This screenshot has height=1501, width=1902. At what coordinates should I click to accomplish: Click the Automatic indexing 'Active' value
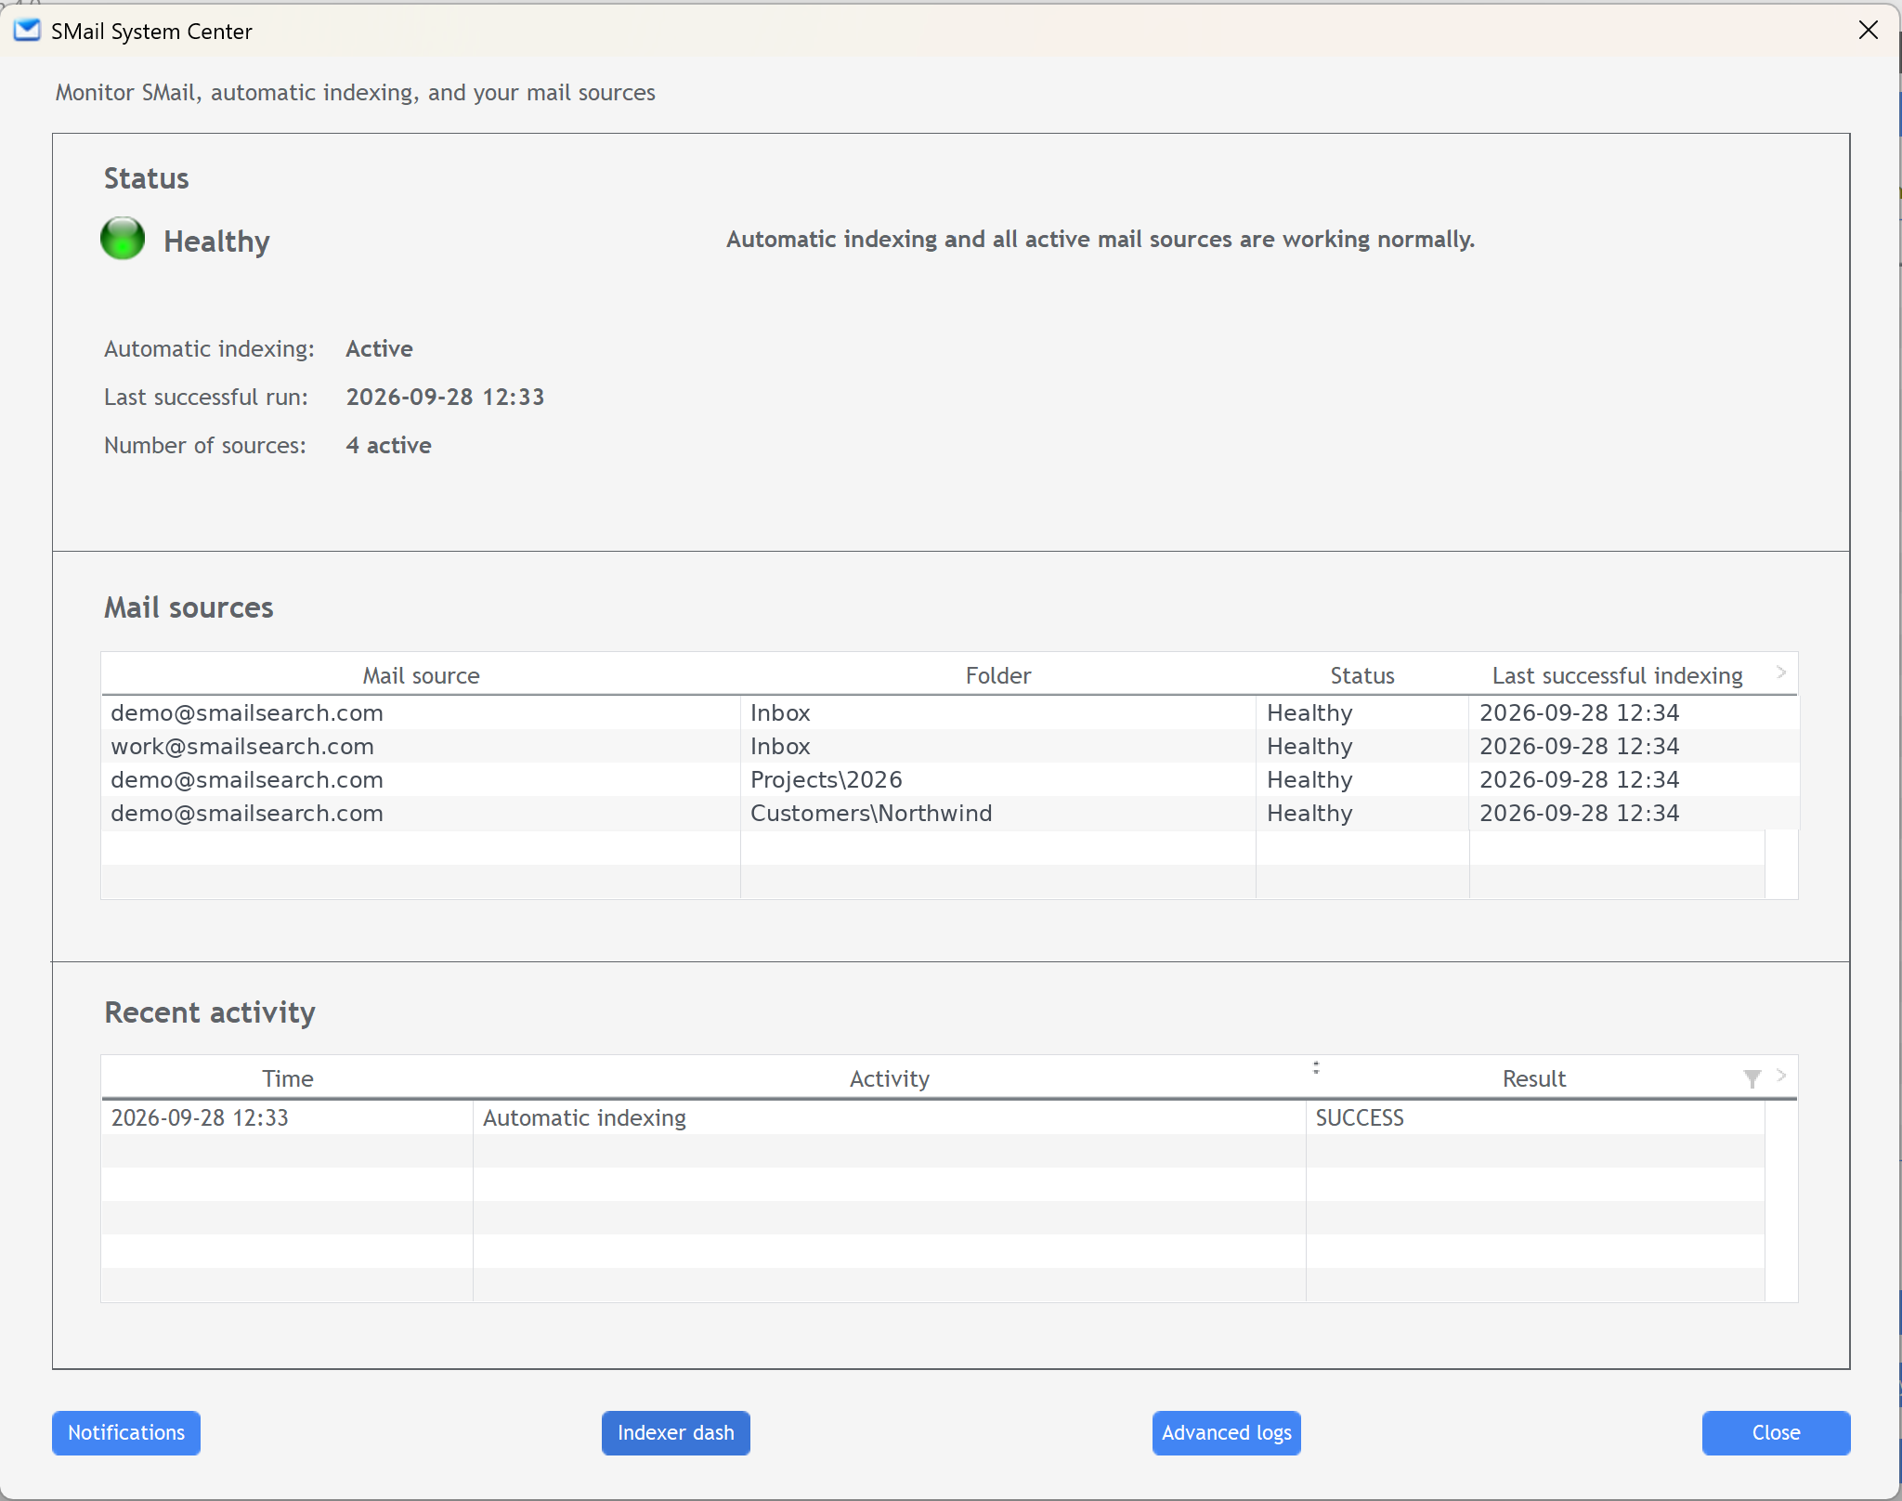point(379,348)
